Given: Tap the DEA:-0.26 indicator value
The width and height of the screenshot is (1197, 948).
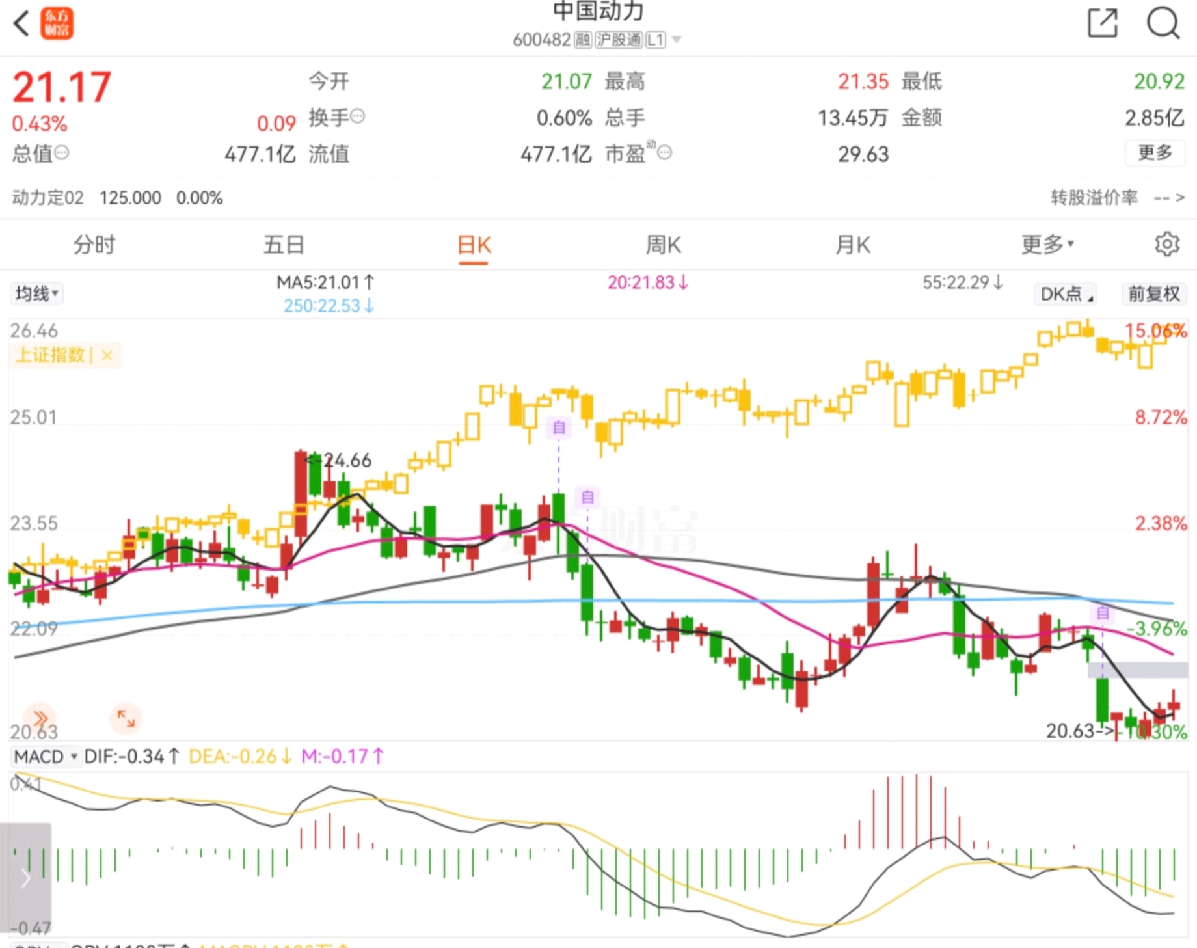Looking at the screenshot, I should click(x=240, y=757).
